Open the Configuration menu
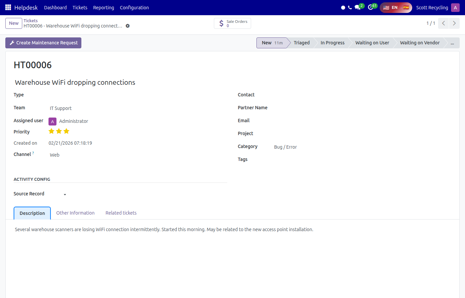The image size is (465, 298). click(134, 8)
